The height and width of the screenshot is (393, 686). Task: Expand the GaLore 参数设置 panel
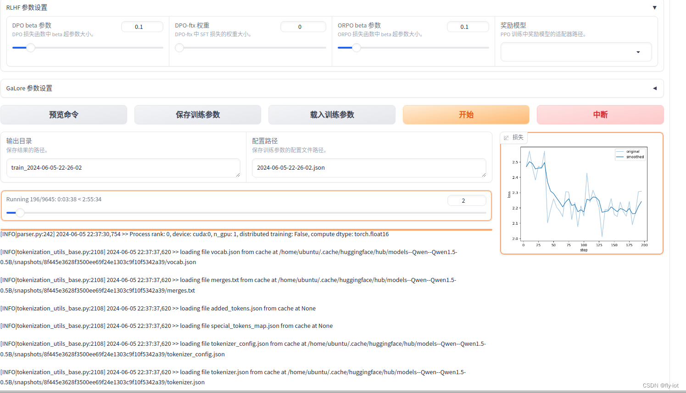click(654, 88)
